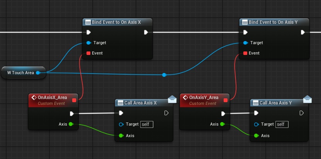
Task: Click the red Event pin on Bind Axis Y node
Action: (x=245, y=53)
